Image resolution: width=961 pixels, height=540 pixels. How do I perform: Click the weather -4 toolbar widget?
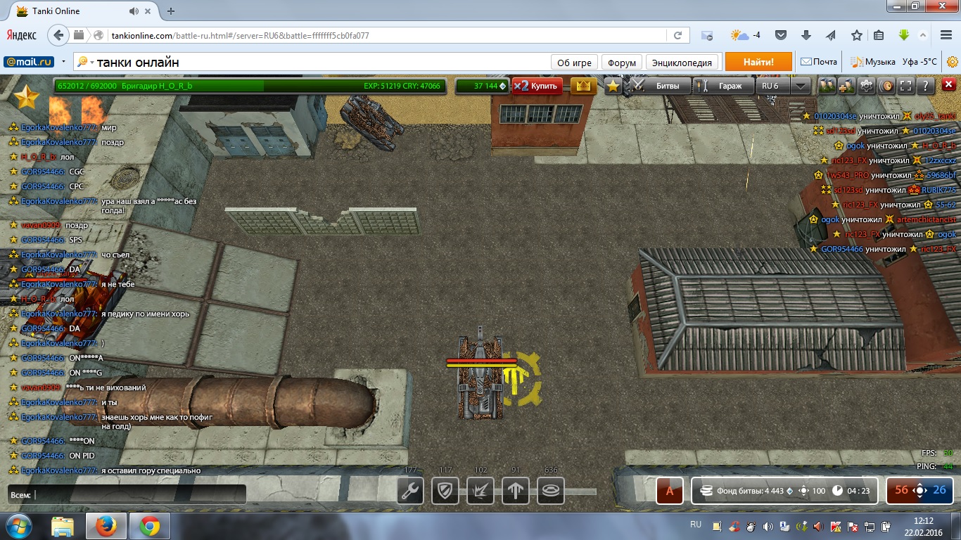745,35
